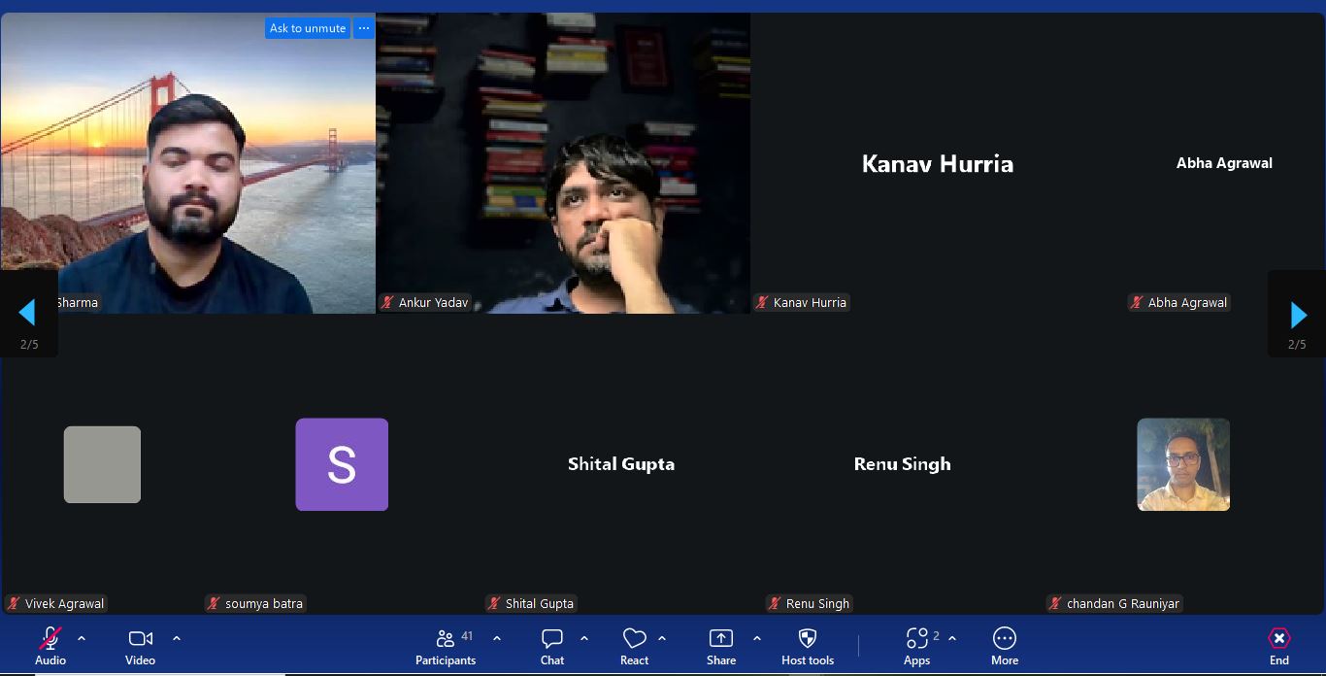Expand the video options arrow

[177, 638]
